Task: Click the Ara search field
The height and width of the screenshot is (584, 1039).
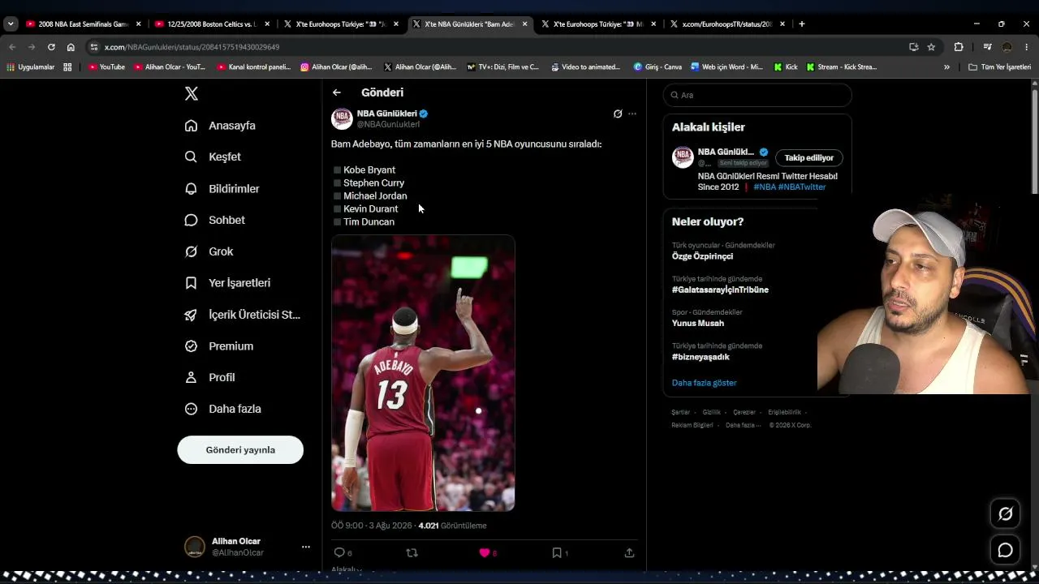Action: [x=757, y=95]
